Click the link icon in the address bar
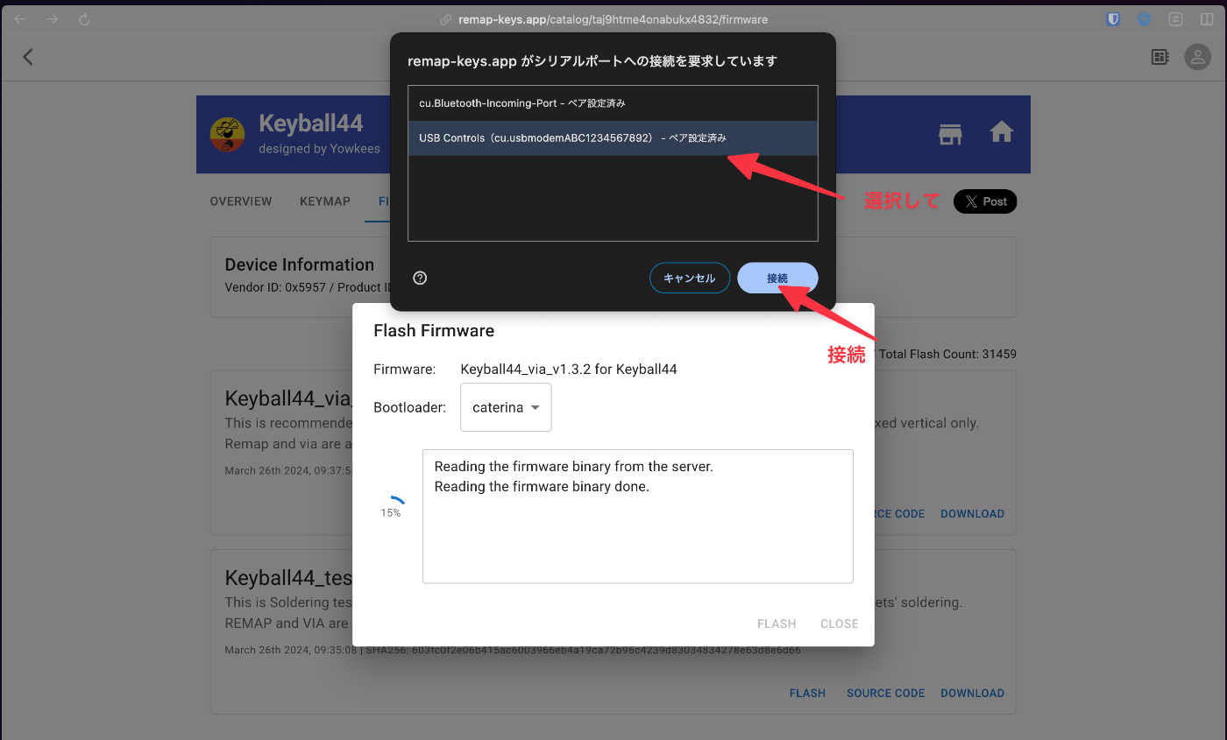This screenshot has height=740, width=1227. pyautogui.click(x=445, y=18)
